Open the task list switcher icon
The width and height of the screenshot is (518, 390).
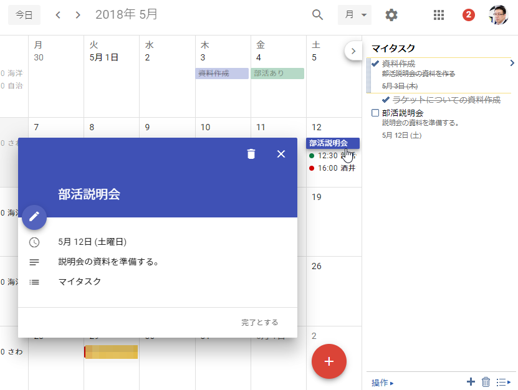504,382
